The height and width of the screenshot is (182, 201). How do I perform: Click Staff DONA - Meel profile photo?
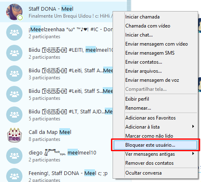[x=14, y=12]
